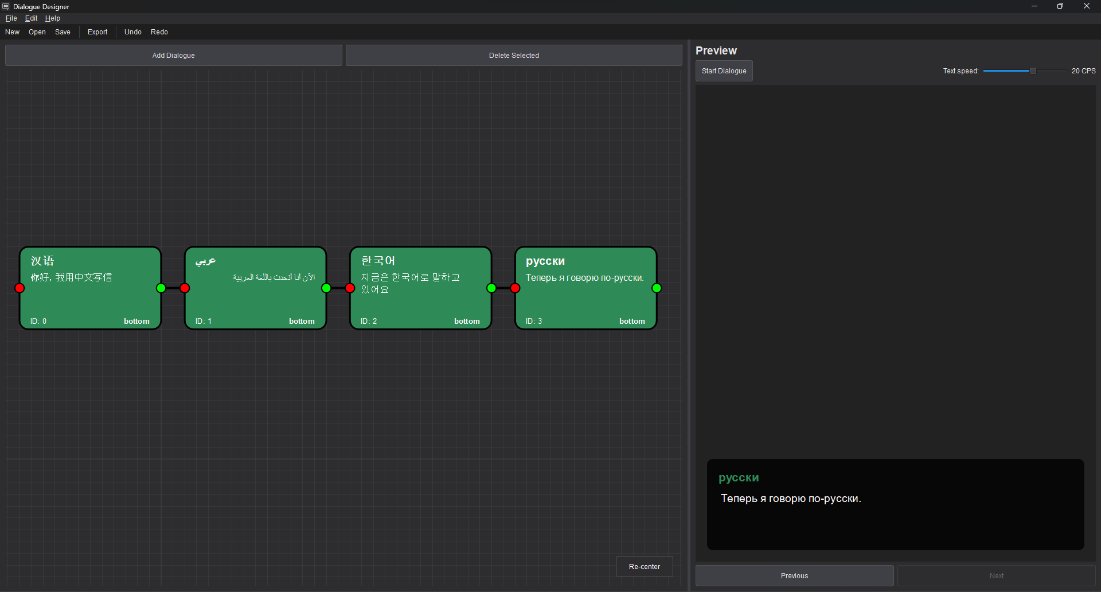Start the dialogue preview

click(x=724, y=70)
